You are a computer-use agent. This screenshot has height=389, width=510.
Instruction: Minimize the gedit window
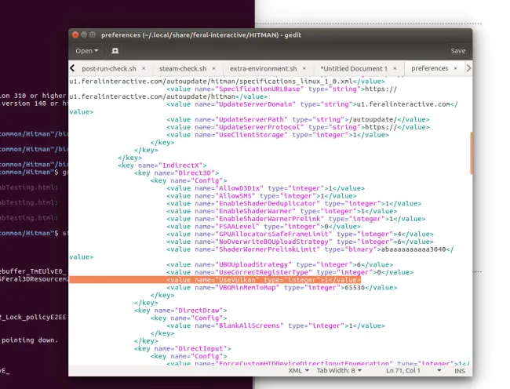pos(84,35)
